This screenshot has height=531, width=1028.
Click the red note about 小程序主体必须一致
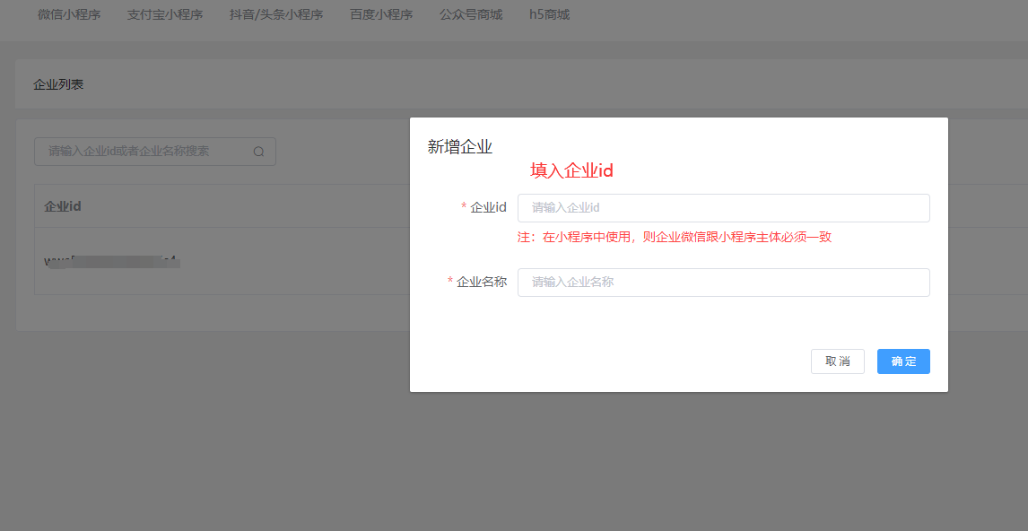(x=675, y=238)
